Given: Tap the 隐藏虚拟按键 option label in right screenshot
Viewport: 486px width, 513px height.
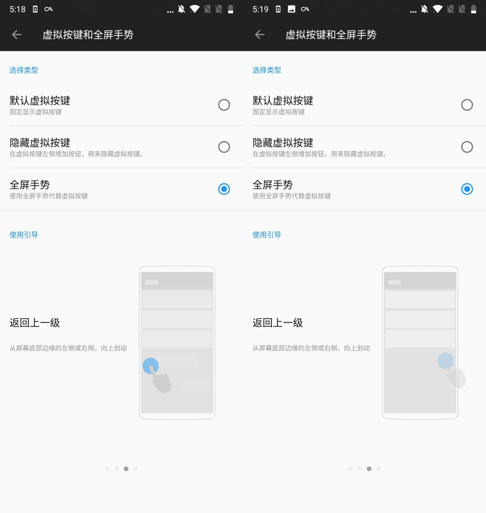Looking at the screenshot, I should point(283,143).
